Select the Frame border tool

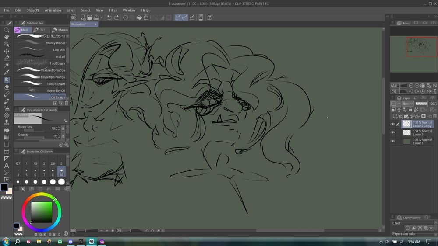coord(7,151)
